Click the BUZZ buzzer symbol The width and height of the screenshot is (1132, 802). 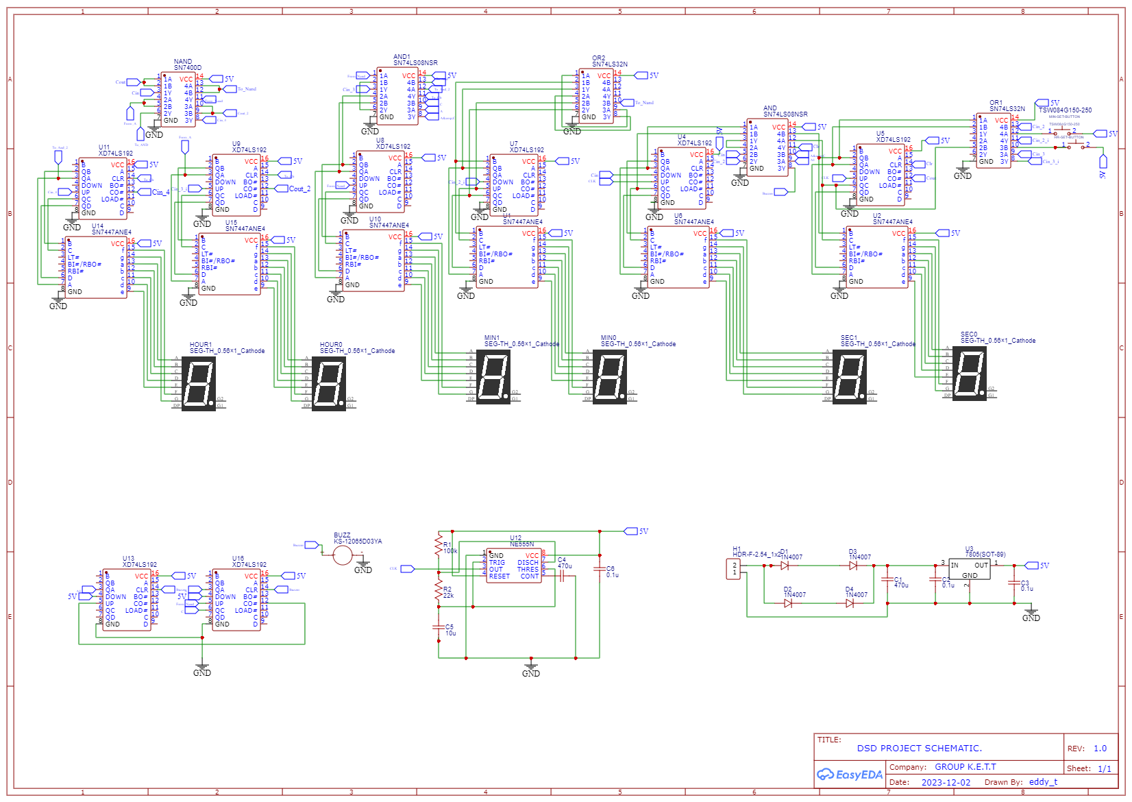(x=343, y=555)
